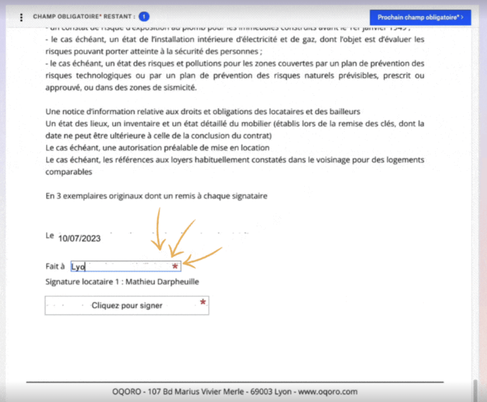Click the Une notice d'information line
This screenshot has height=402, width=487.
point(203,112)
